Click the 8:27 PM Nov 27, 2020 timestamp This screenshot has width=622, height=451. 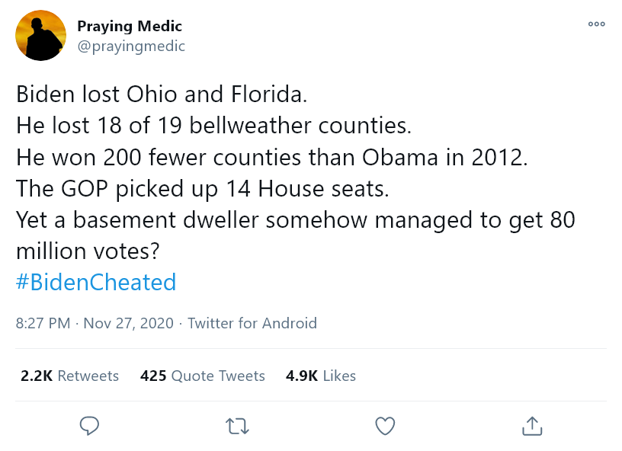coord(95,323)
